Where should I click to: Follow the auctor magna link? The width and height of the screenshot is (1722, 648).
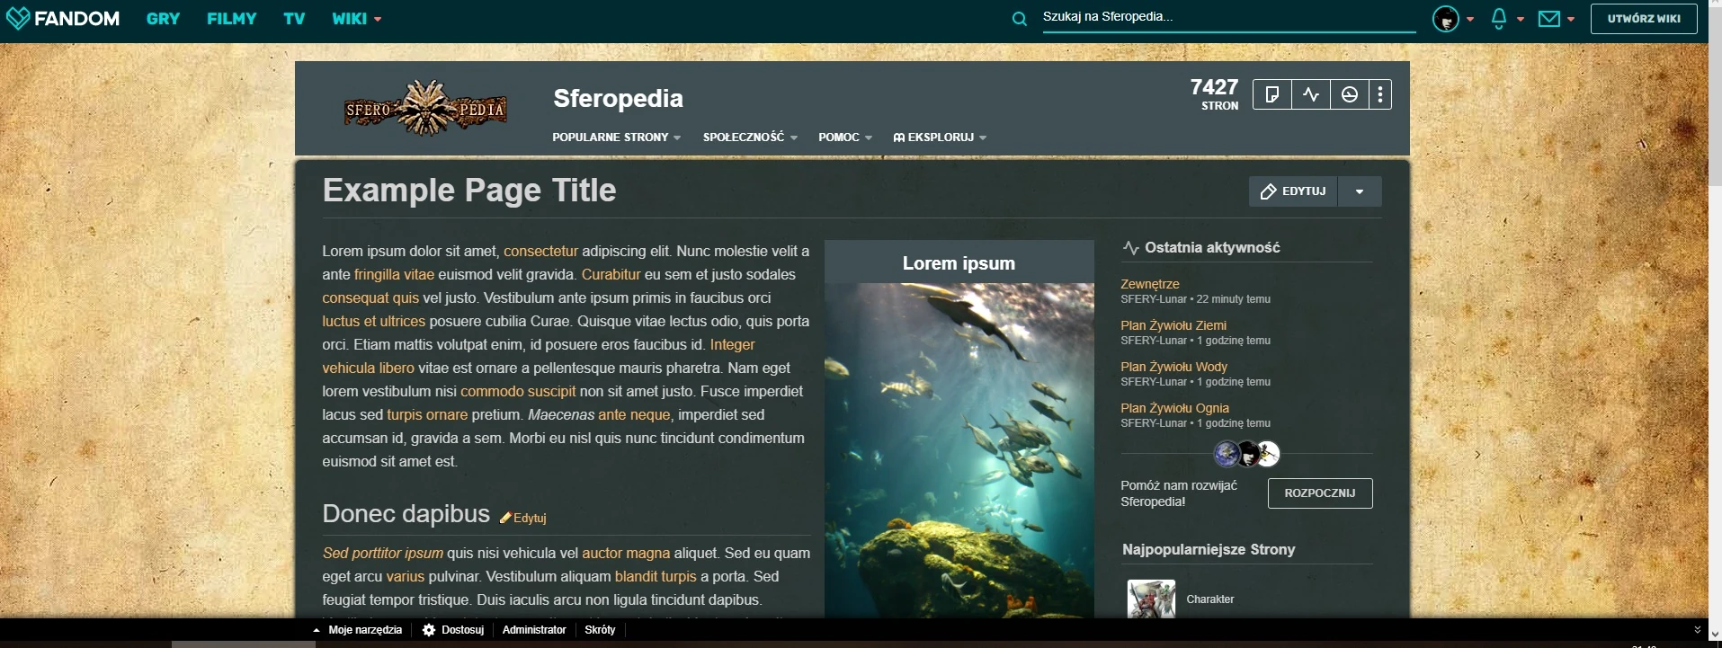point(626,554)
